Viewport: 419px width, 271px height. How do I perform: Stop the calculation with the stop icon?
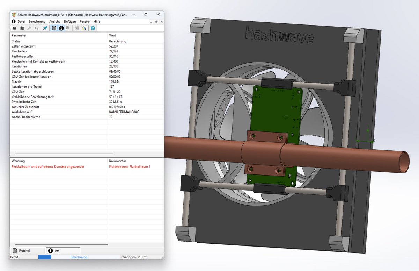[15, 28]
